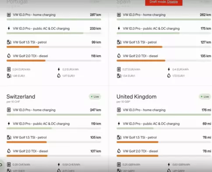Click 'VW ID.3 Pro - public AC & DC charging' in Portugal

tap(41, 29)
